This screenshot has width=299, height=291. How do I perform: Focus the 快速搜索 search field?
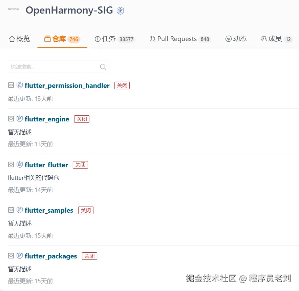coord(54,67)
